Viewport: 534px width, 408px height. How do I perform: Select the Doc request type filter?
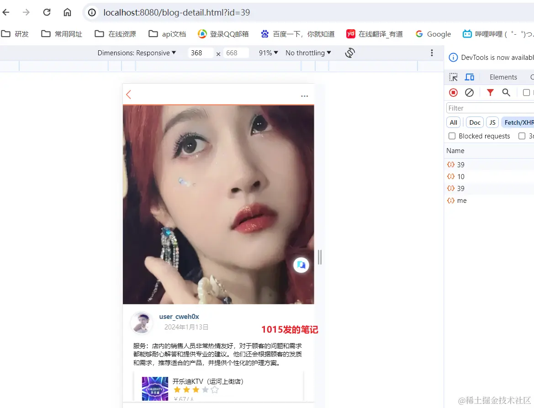[x=475, y=122]
